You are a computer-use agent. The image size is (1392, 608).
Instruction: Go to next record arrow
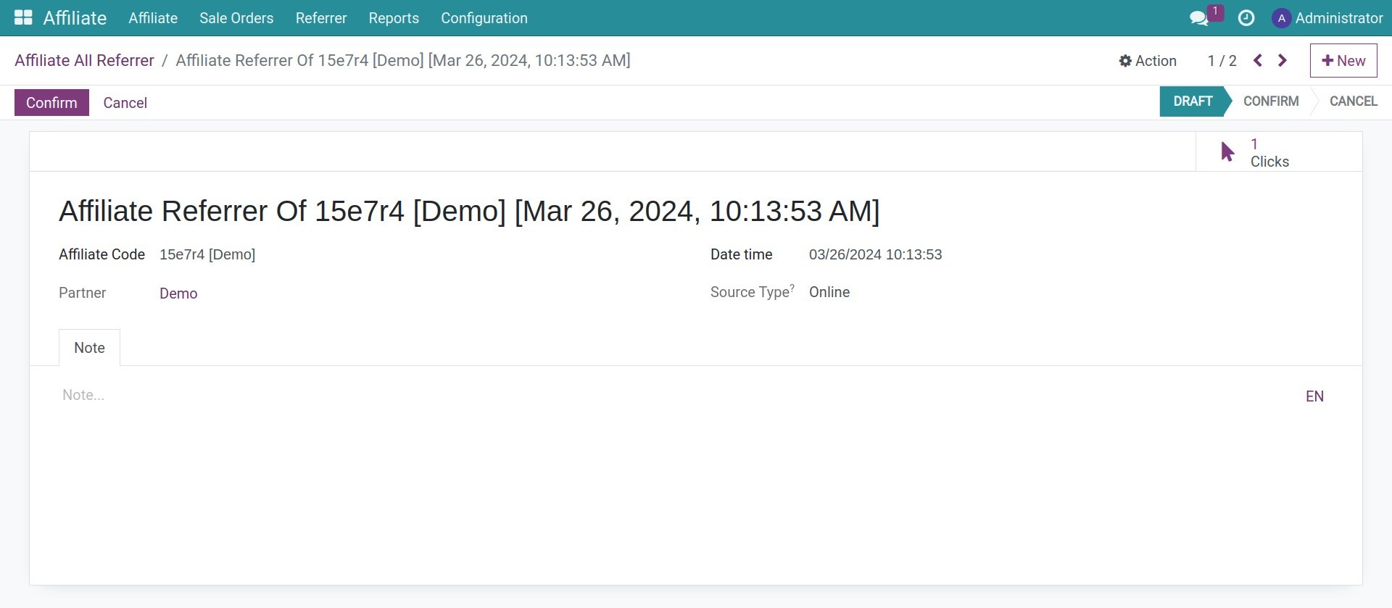(1283, 61)
